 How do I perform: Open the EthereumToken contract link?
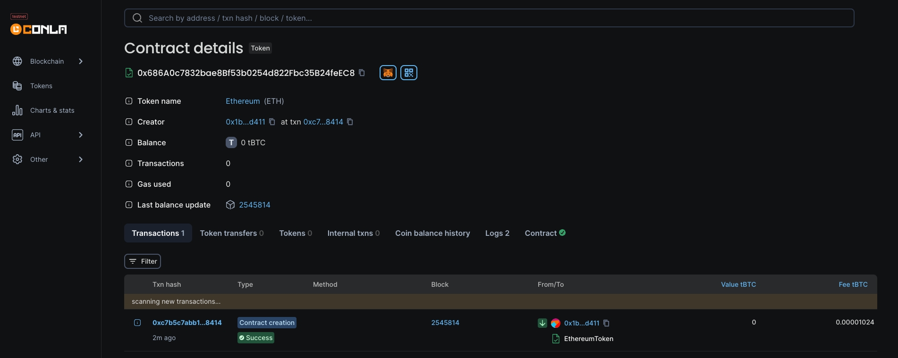[589, 339]
